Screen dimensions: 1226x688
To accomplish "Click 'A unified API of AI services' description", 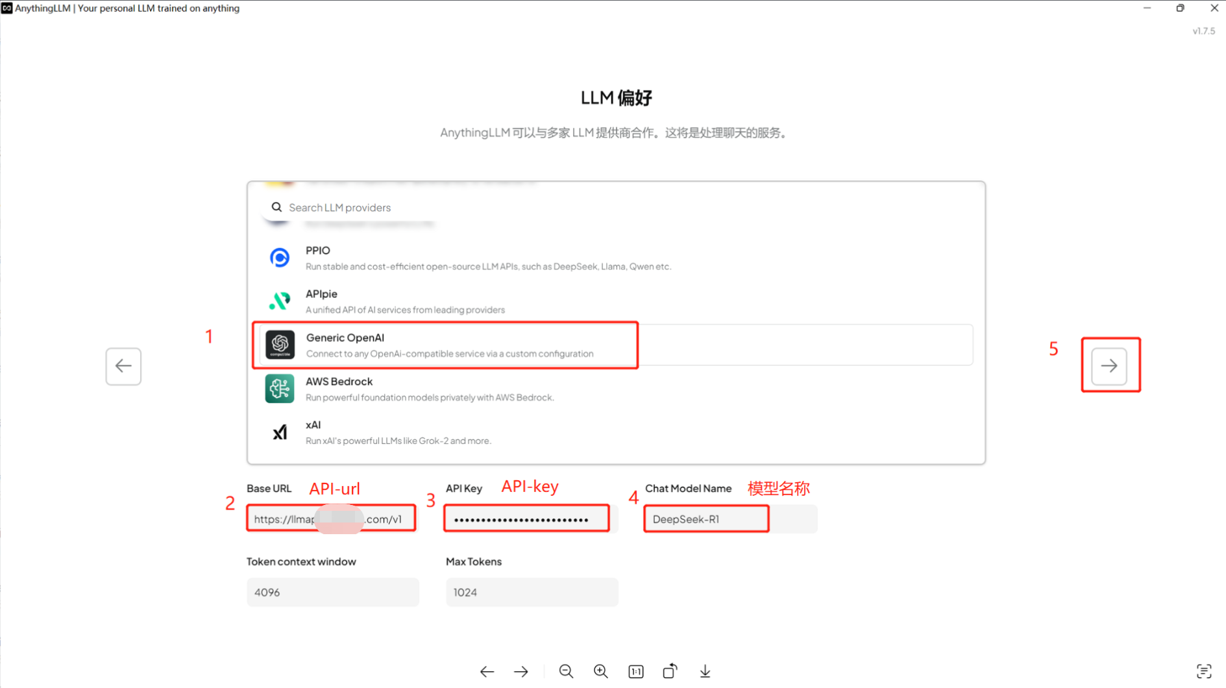I will [x=405, y=310].
